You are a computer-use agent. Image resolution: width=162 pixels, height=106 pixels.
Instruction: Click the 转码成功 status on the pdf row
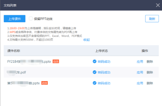click(x=104, y=73)
